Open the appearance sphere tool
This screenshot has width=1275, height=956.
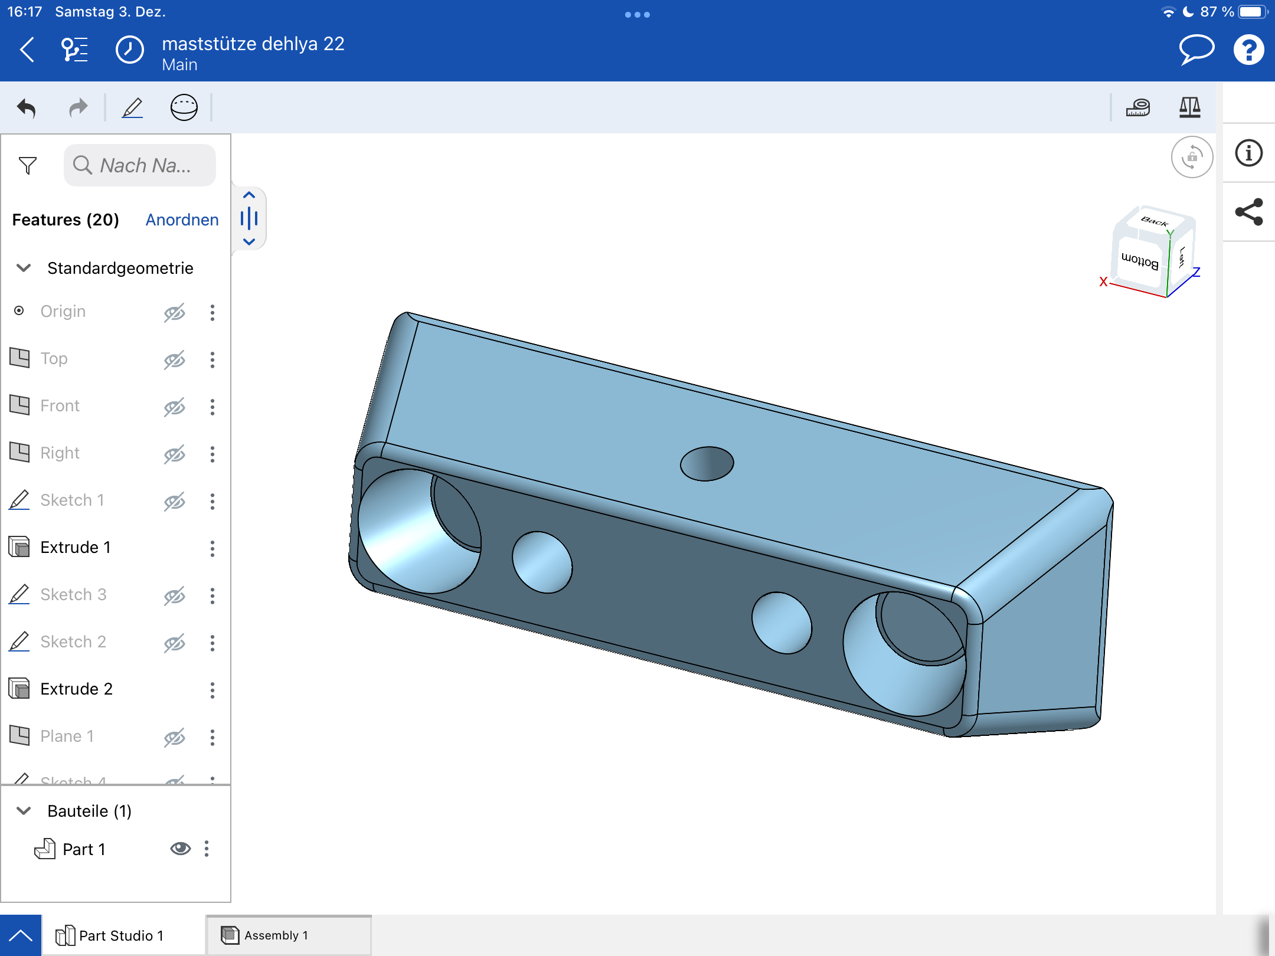click(184, 108)
